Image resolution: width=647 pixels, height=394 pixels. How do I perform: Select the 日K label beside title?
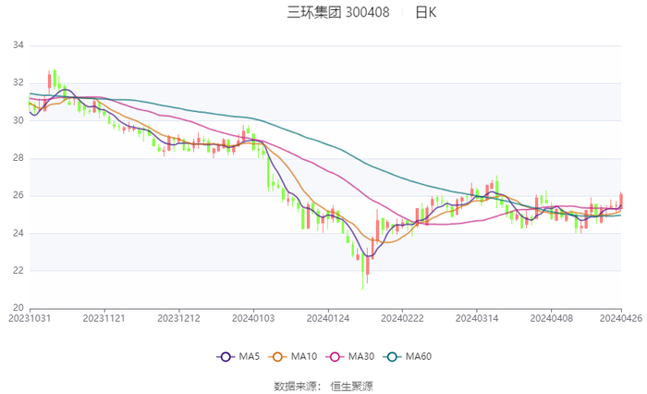click(x=425, y=13)
